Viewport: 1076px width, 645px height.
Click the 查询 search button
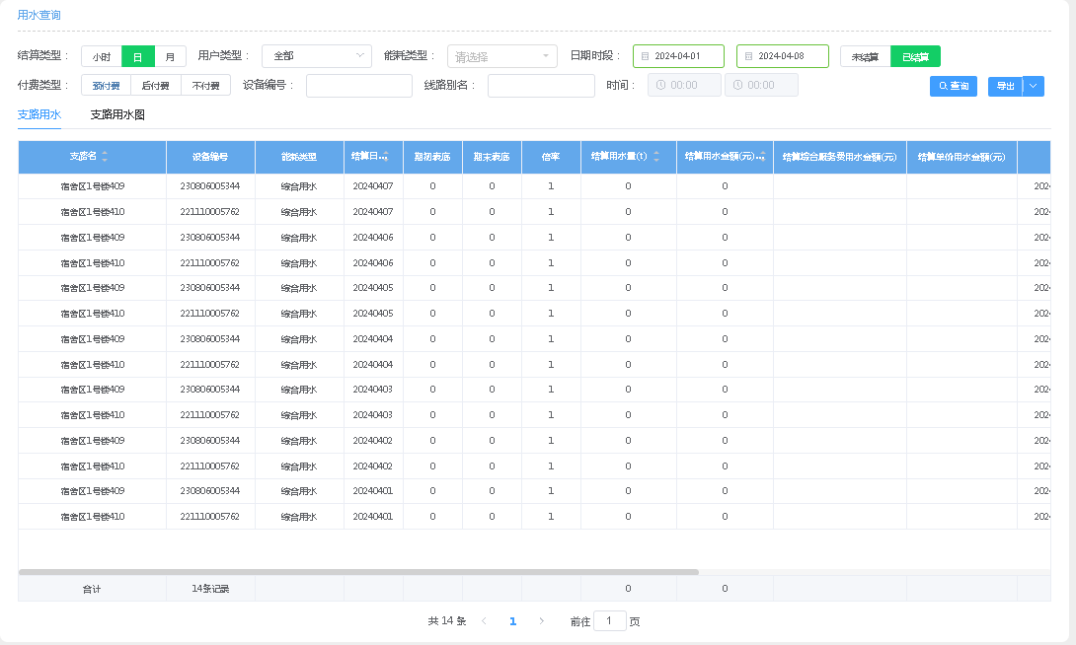(x=954, y=87)
